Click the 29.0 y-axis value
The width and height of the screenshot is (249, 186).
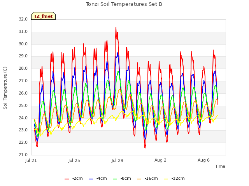tap(23, 56)
